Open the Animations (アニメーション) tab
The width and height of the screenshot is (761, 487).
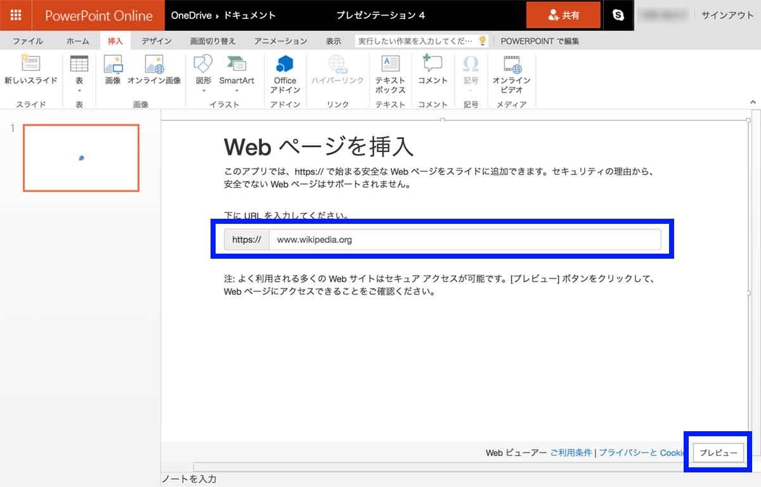281,41
